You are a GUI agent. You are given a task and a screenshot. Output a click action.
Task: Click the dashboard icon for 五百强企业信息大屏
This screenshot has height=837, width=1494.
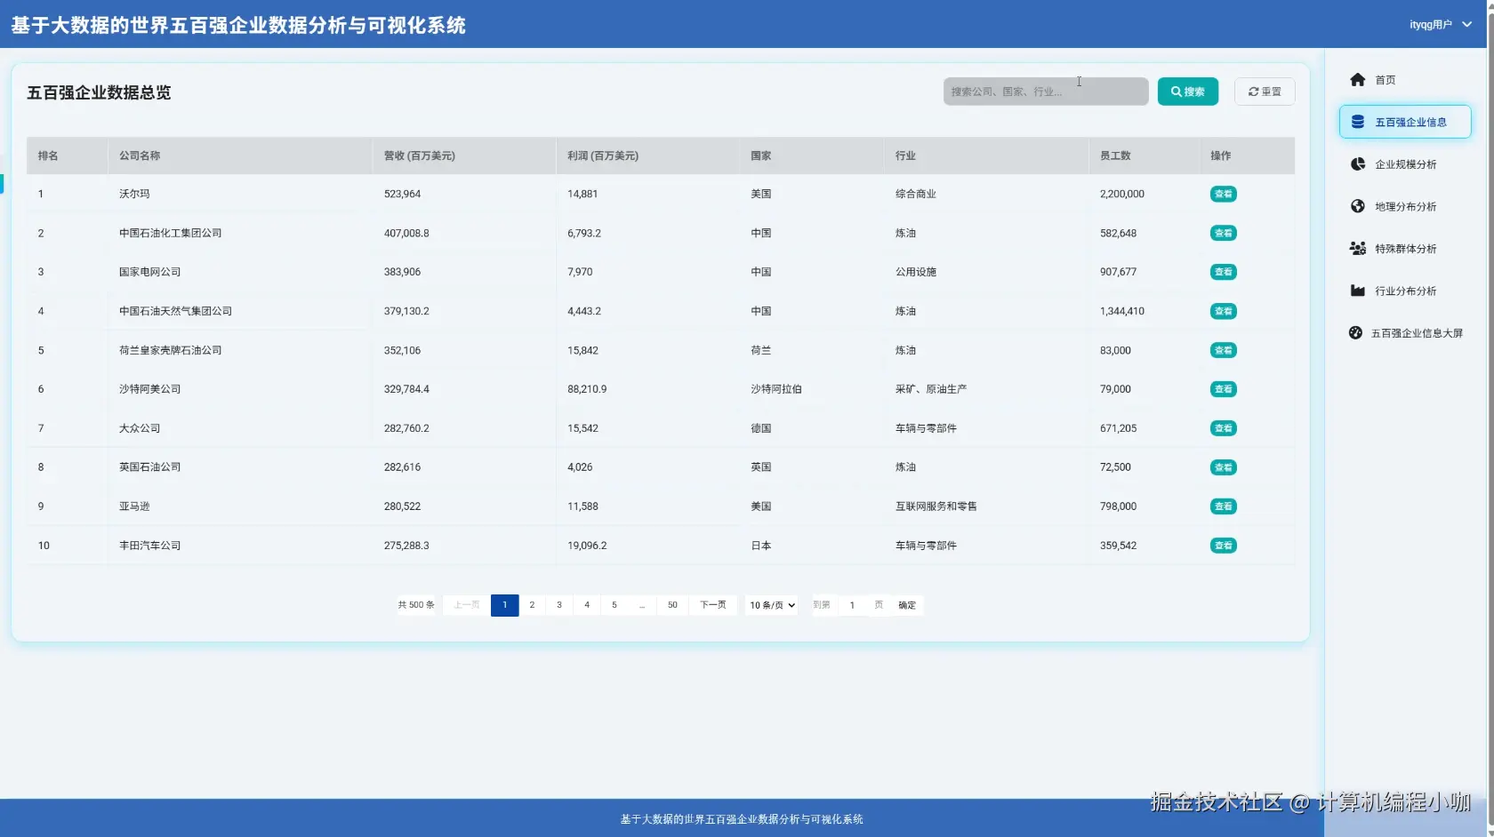pos(1355,333)
